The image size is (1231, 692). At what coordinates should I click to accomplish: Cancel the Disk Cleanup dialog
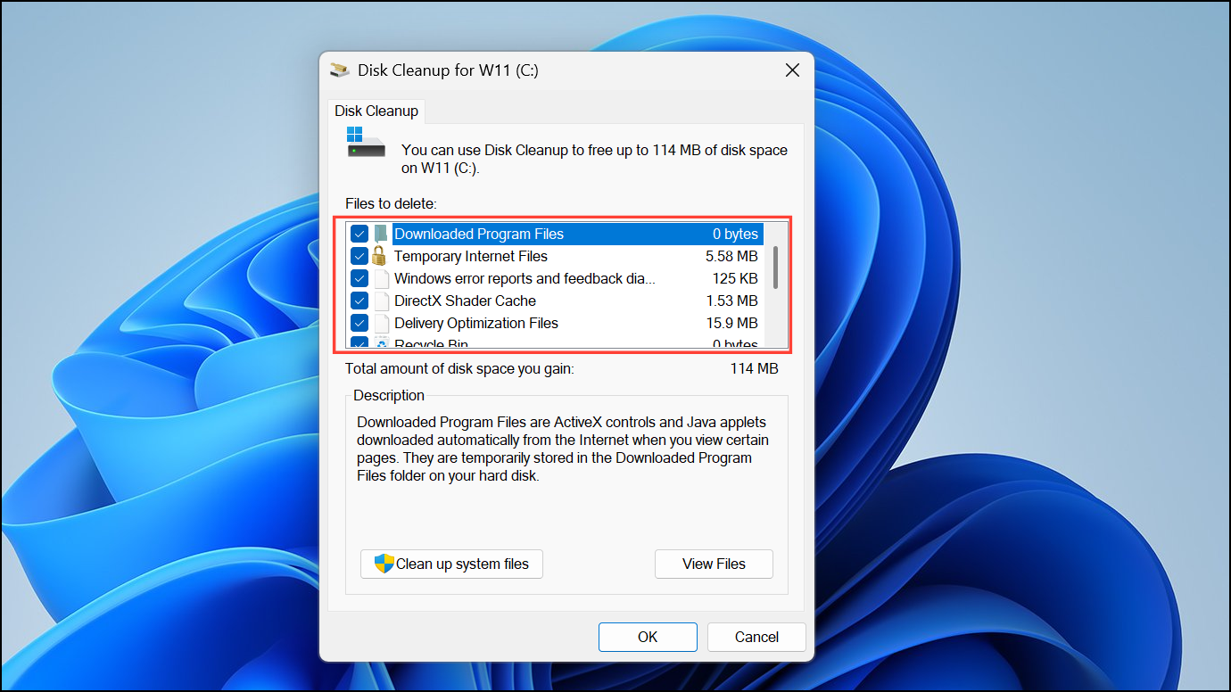tap(756, 637)
